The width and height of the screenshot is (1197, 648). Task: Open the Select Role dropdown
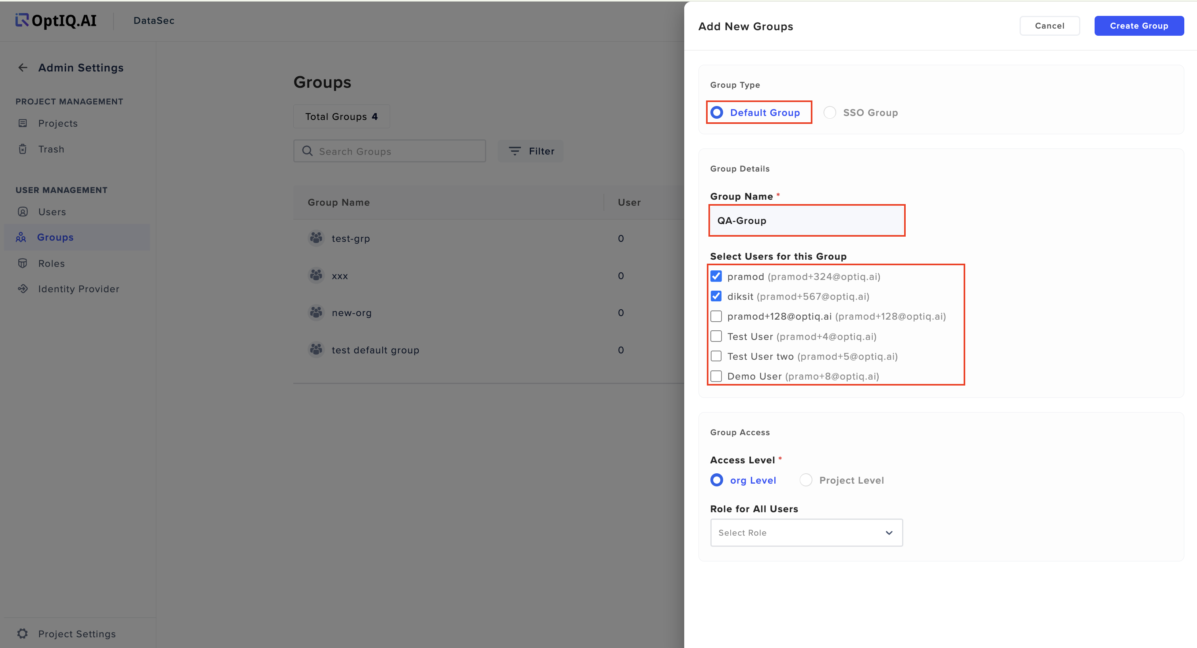pos(807,533)
